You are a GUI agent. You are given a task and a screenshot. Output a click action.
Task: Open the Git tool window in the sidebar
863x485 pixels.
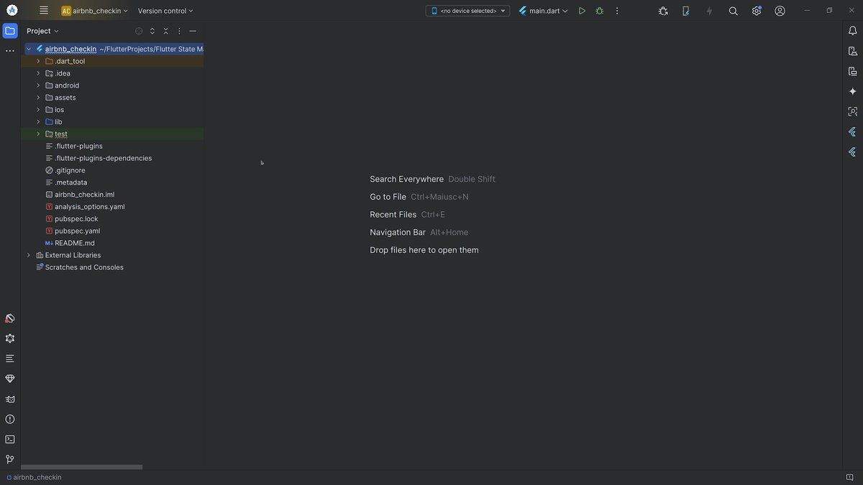click(10, 459)
